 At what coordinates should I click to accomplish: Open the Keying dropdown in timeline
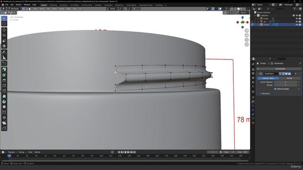[22, 152]
